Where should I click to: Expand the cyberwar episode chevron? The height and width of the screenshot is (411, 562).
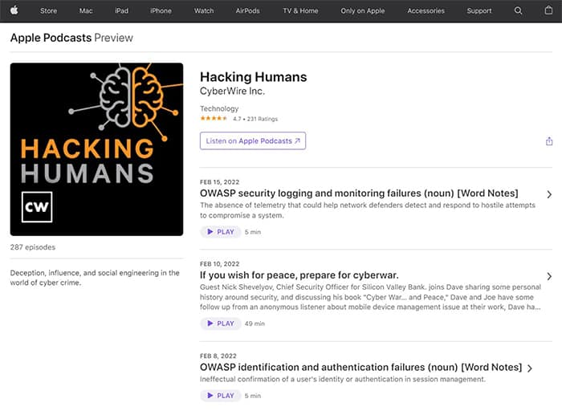coord(548,276)
